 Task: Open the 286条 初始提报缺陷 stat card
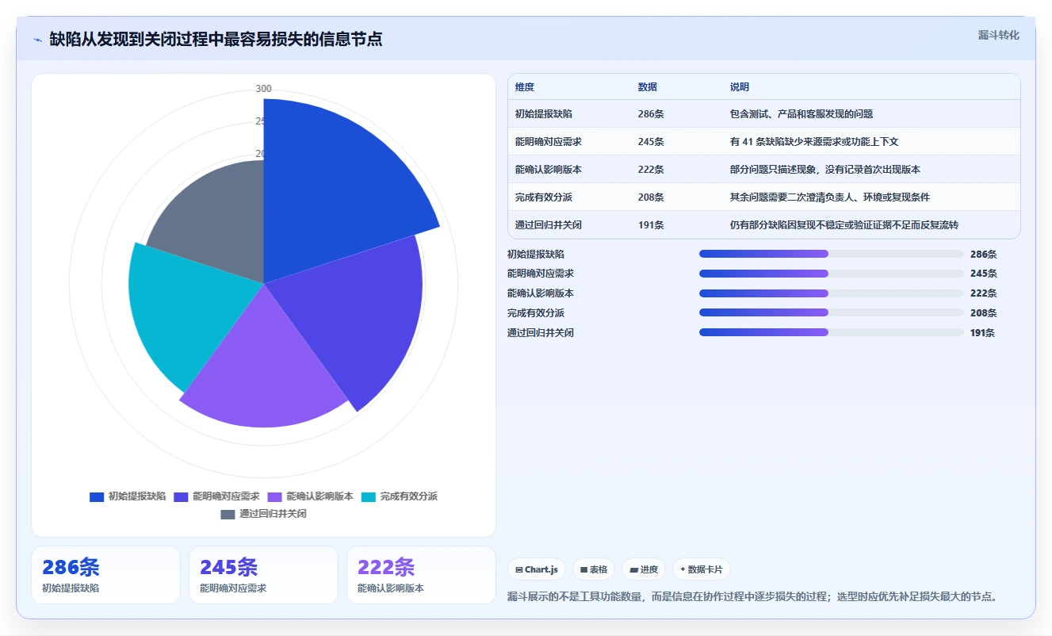(x=105, y=575)
